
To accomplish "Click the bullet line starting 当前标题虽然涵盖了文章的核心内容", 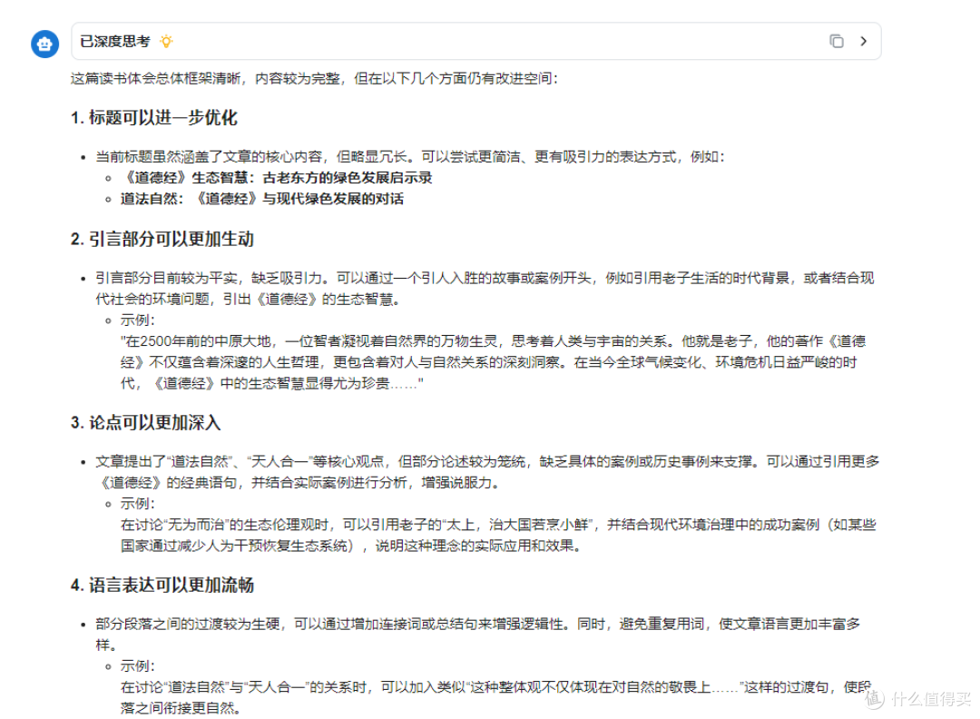I will pos(410,156).
